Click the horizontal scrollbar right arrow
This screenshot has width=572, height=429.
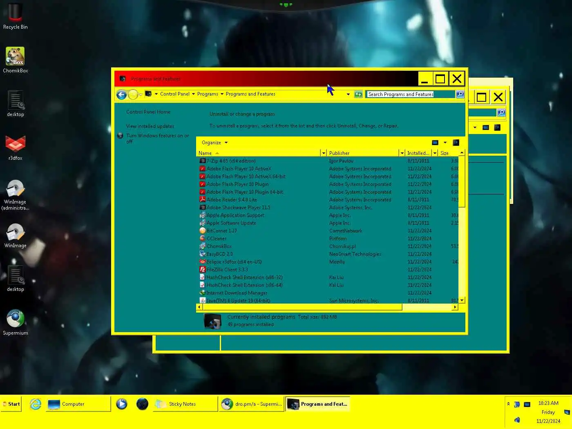click(455, 307)
